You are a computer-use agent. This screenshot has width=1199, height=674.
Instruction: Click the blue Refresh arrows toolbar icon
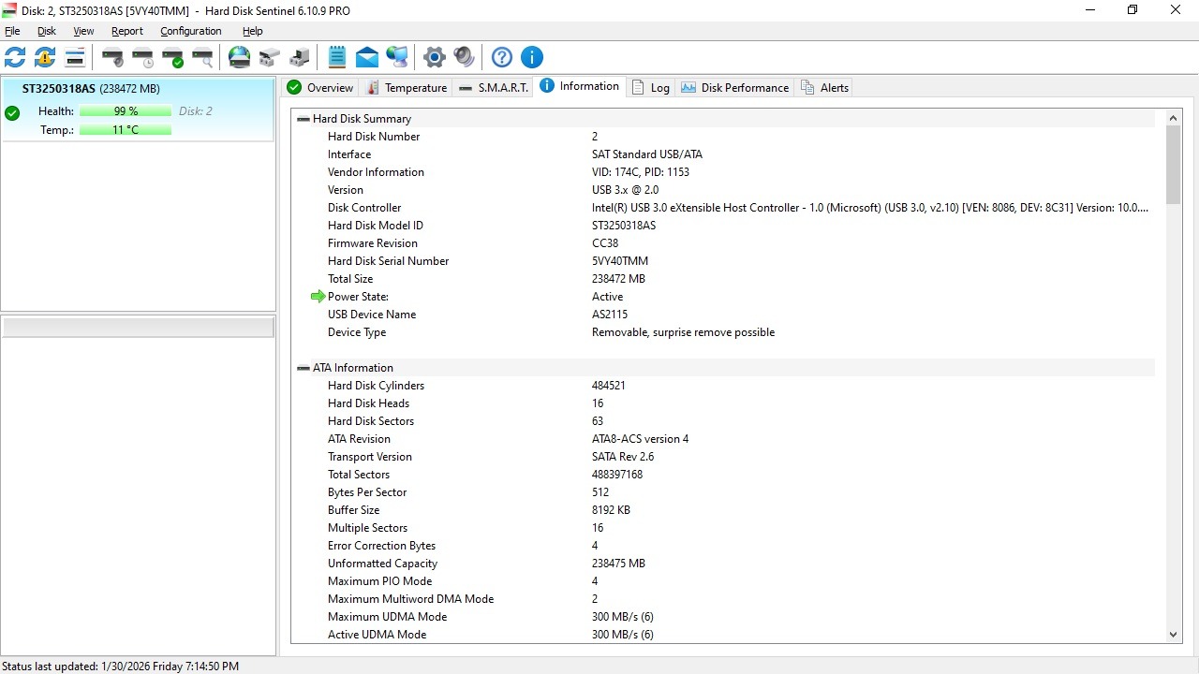[15, 57]
